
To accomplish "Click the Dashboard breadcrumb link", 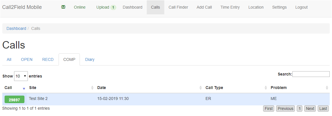I will tap(16, 28).
